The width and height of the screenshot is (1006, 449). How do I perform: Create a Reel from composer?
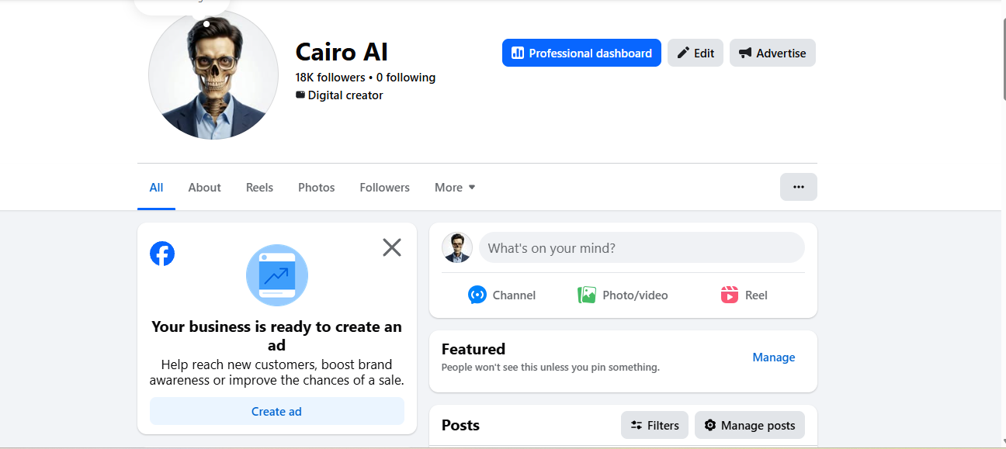tap(744, 295)
